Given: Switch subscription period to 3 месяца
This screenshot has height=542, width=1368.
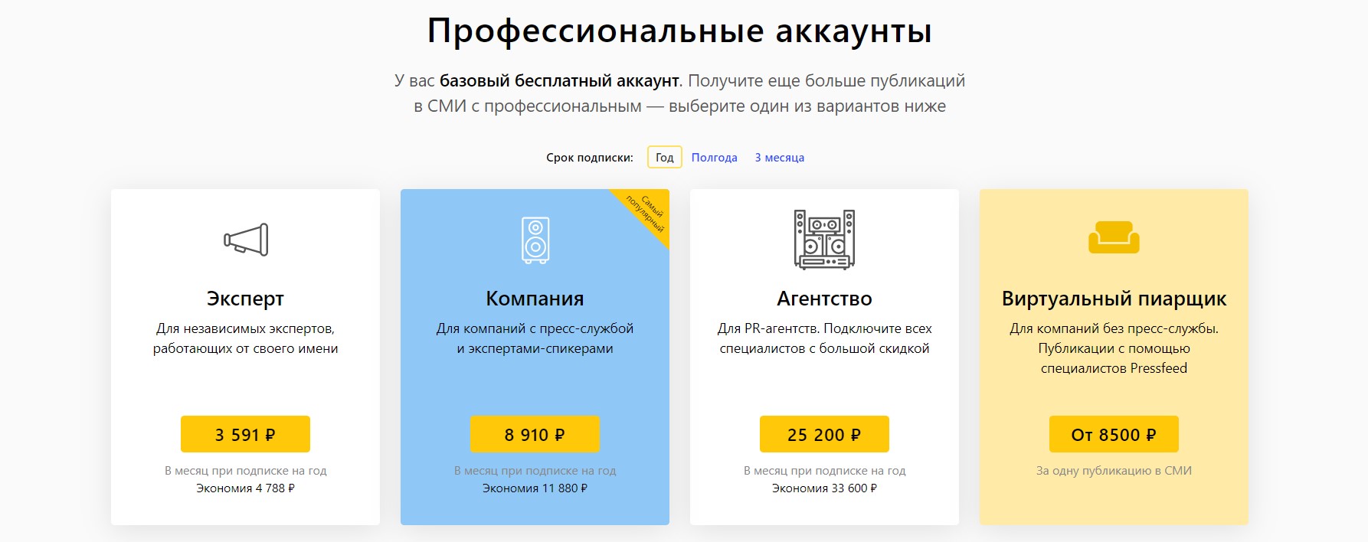Looking at the screenshot, I should point(779,157).
